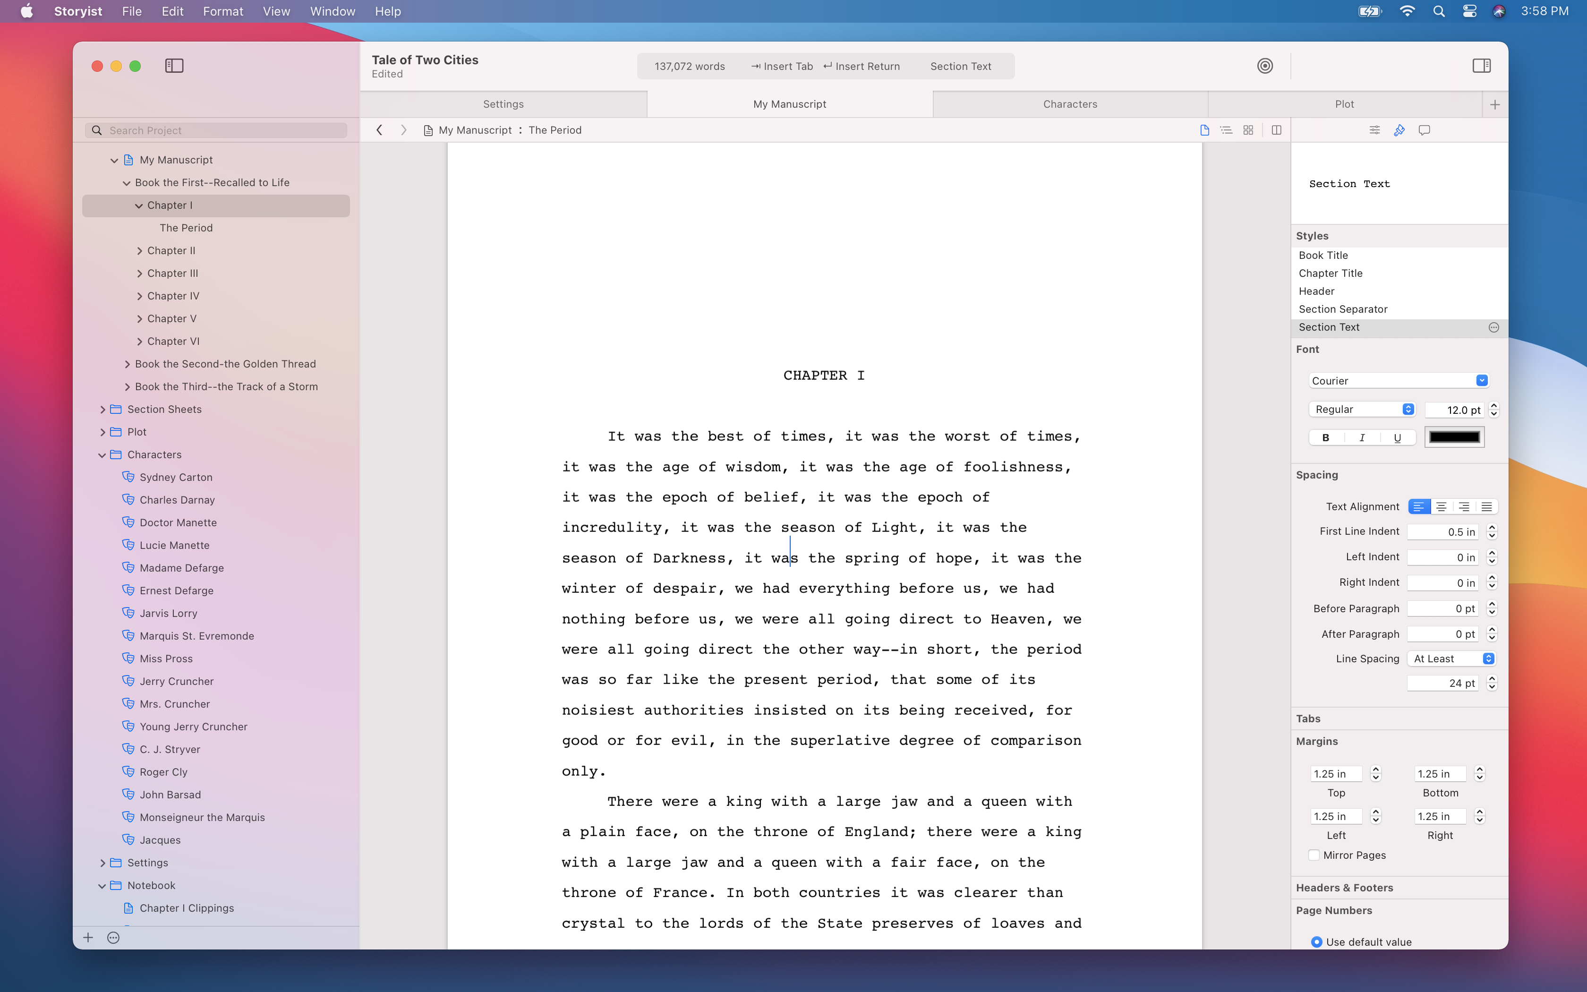Toggle italic formatting

pos(1362,437)
